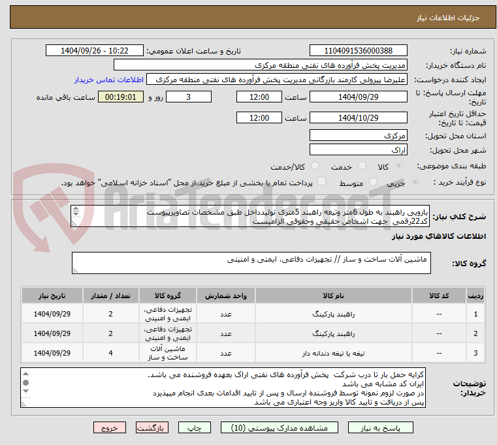
Task: Click the پاسخ به نیاز button
Action: coord(380,427)
